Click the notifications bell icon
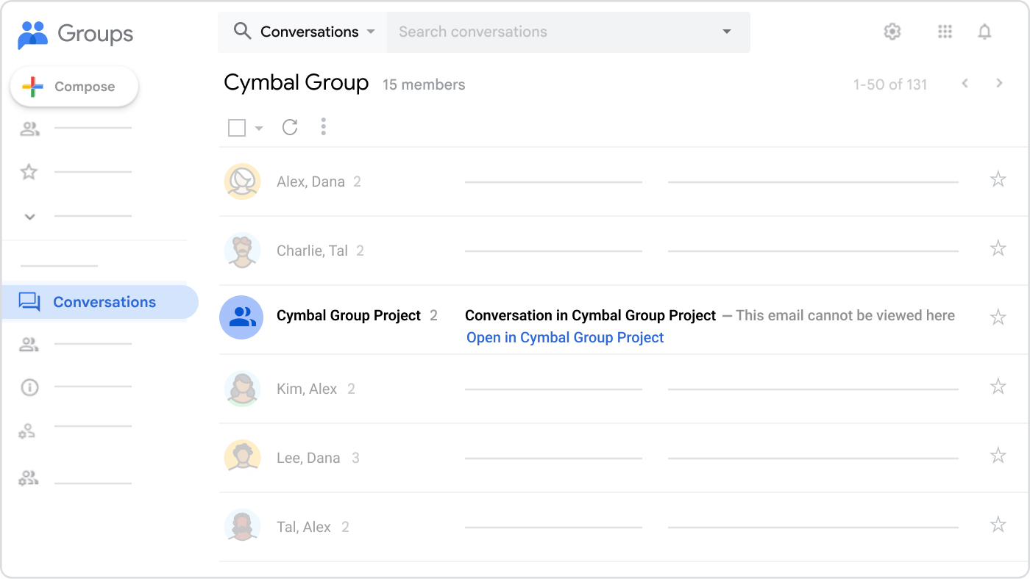Screen dimensions: 1030x579 click(x=984, y=32)
